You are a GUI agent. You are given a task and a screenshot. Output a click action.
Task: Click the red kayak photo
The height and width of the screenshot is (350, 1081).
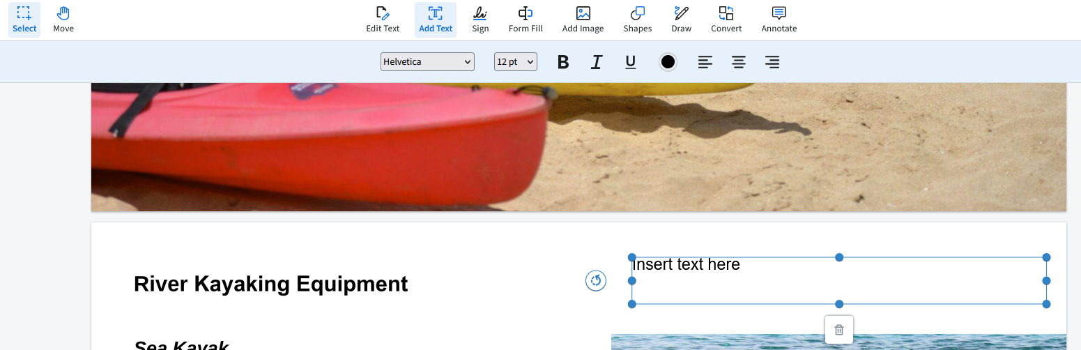578,146
